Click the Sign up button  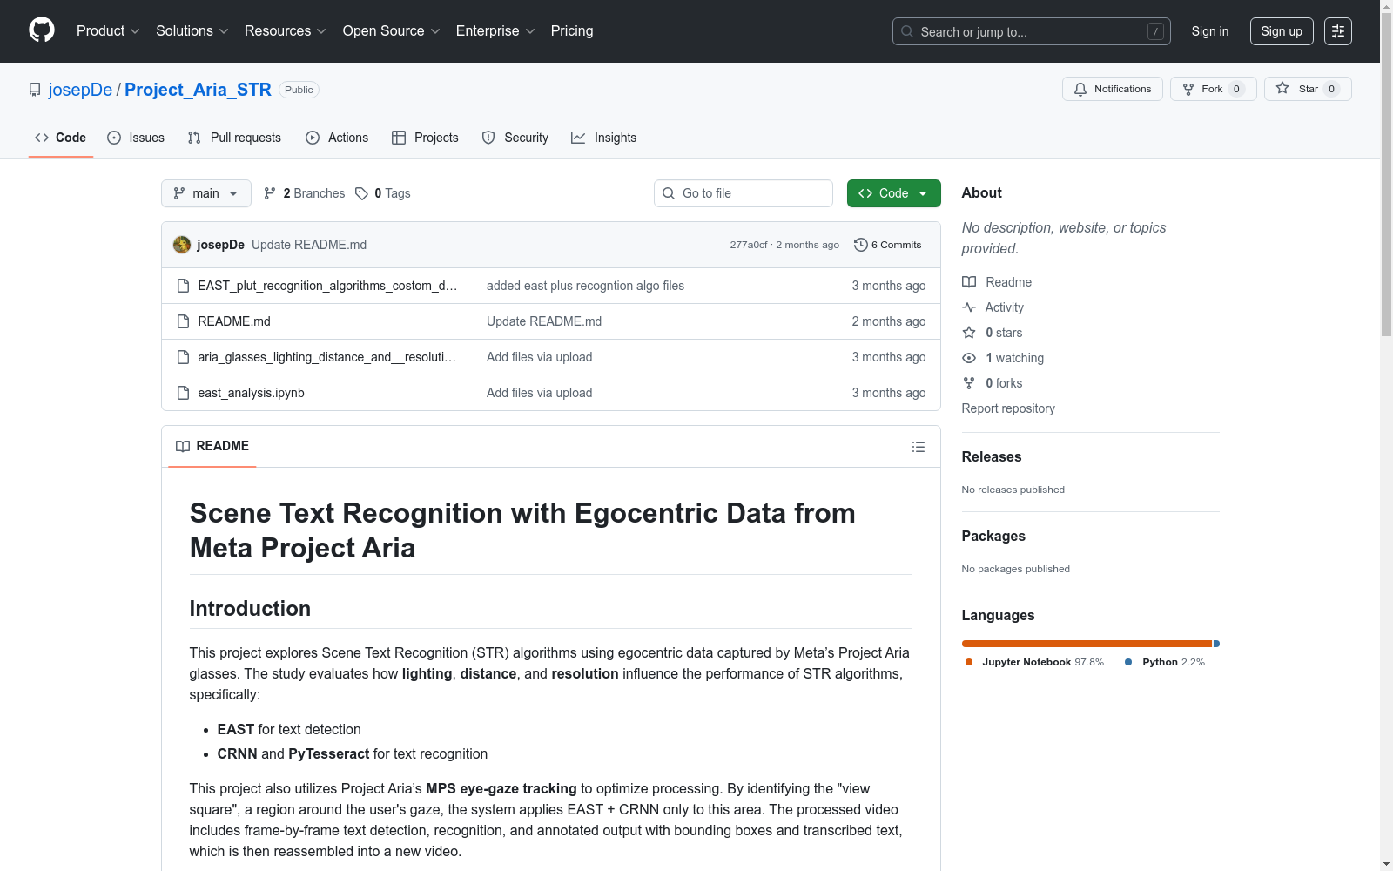tap(1282, 31)
